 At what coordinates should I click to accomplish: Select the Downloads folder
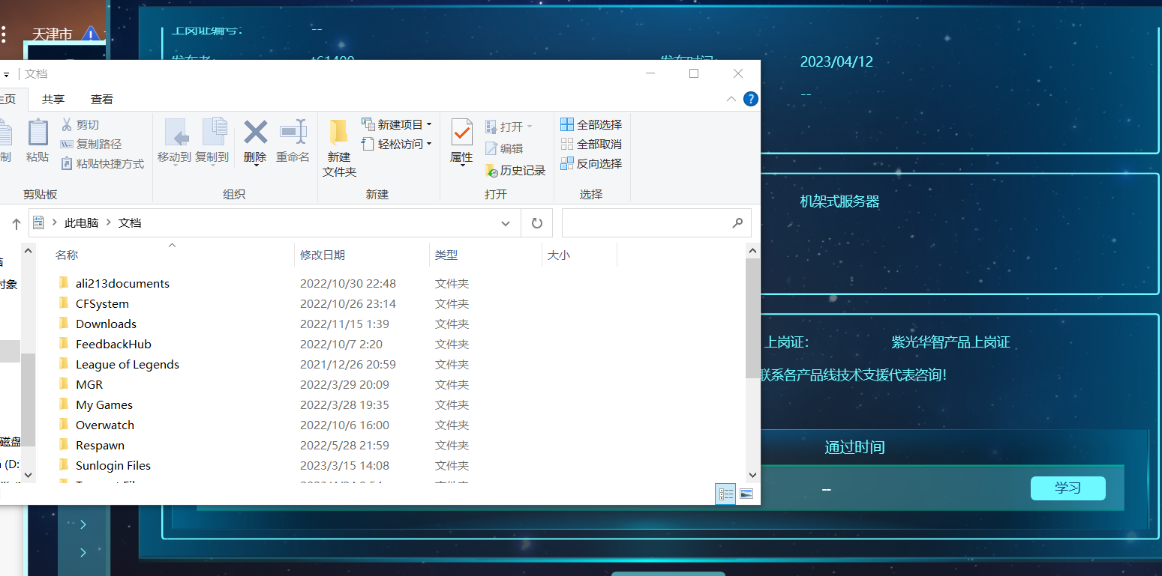click(106, 324)
